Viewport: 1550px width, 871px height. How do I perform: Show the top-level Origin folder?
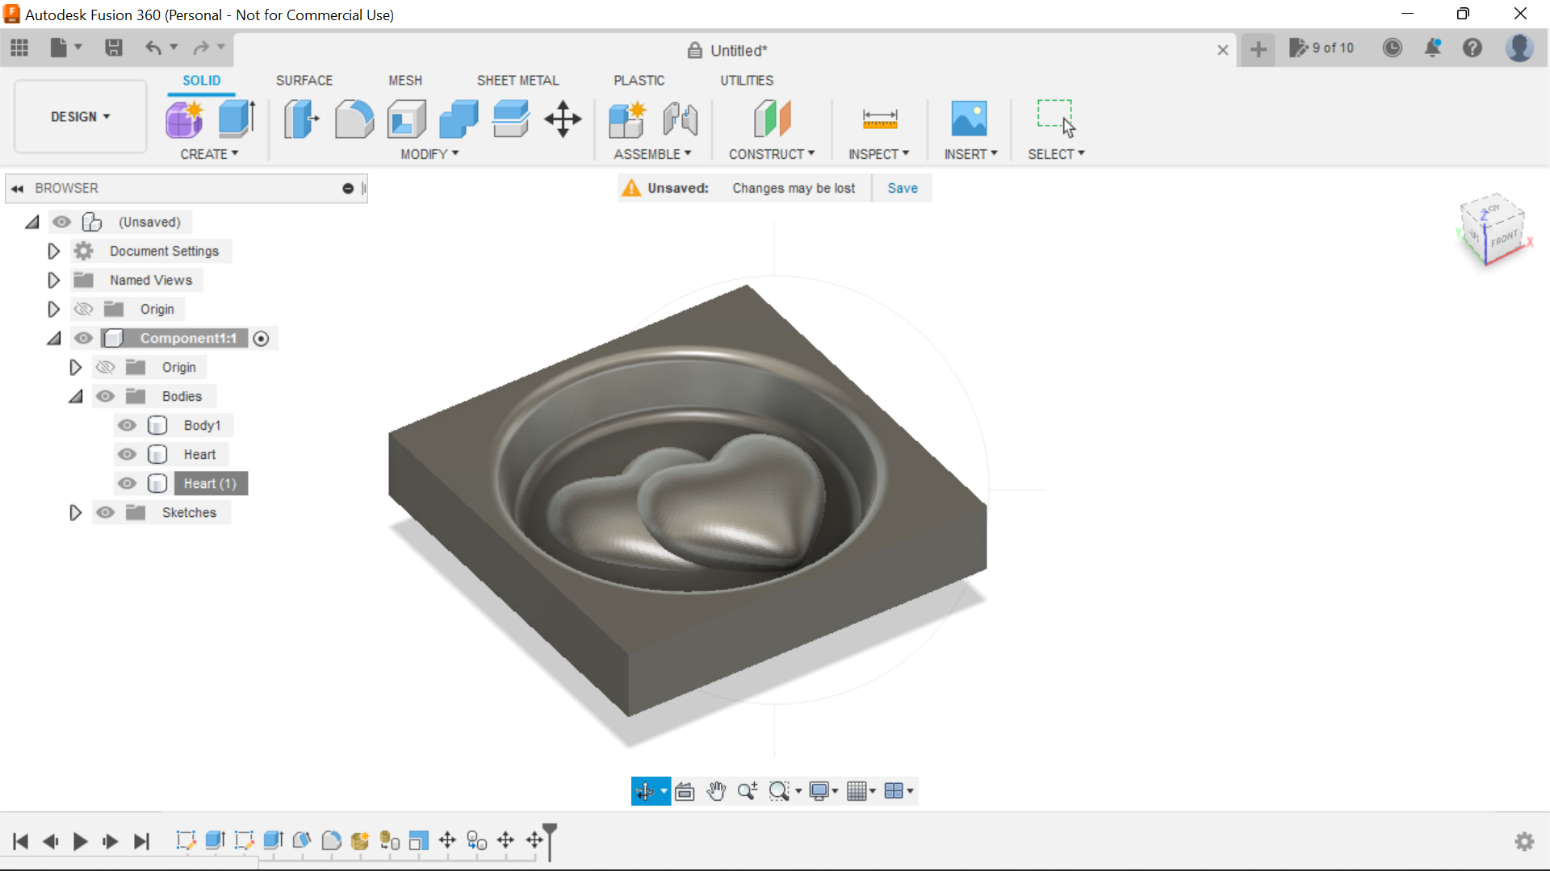point(84,309)
